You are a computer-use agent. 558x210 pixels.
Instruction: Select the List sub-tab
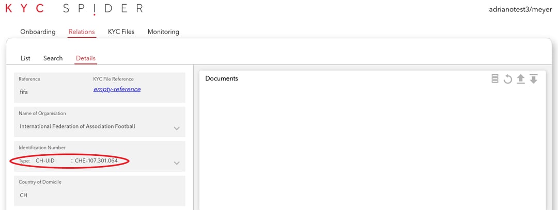[25, 58]
